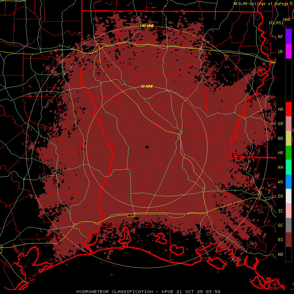
Task: Click the radar site center marker
Action: (147, 147)
